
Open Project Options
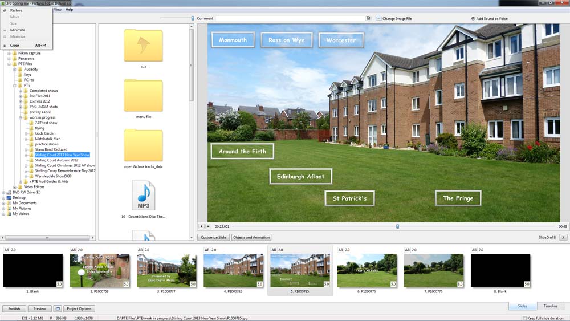79,308
